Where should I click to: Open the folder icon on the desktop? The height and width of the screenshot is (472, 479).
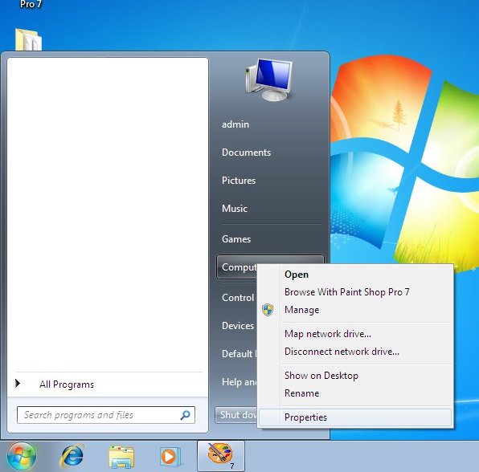(x=28, y=39)
